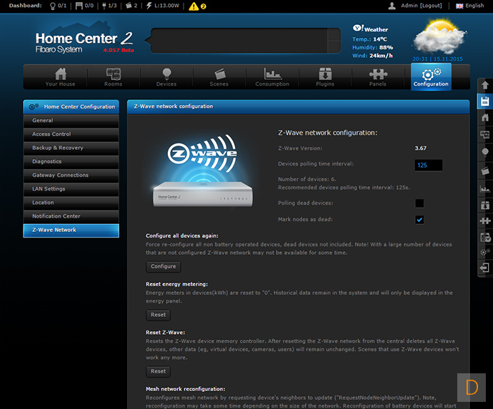Click the lightning power consumption icon

point(149,6)
